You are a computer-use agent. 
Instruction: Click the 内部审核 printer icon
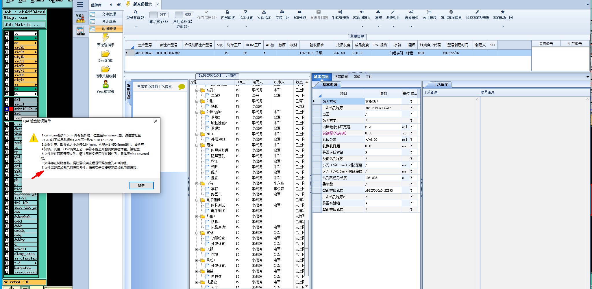(227, 12)
